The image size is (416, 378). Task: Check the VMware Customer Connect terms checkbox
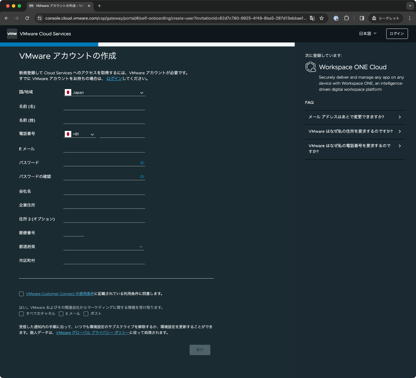coord(21,294)
